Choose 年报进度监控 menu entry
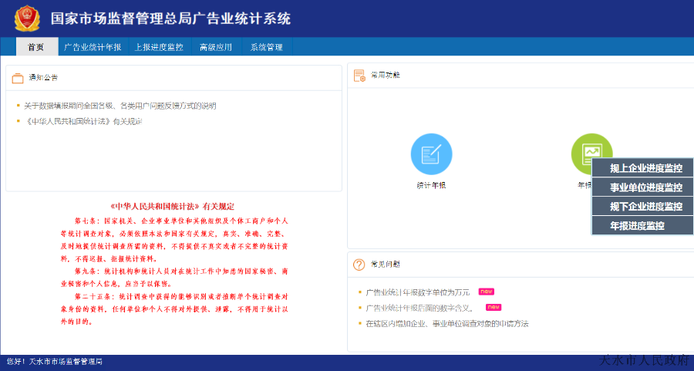 pos(637,226)
